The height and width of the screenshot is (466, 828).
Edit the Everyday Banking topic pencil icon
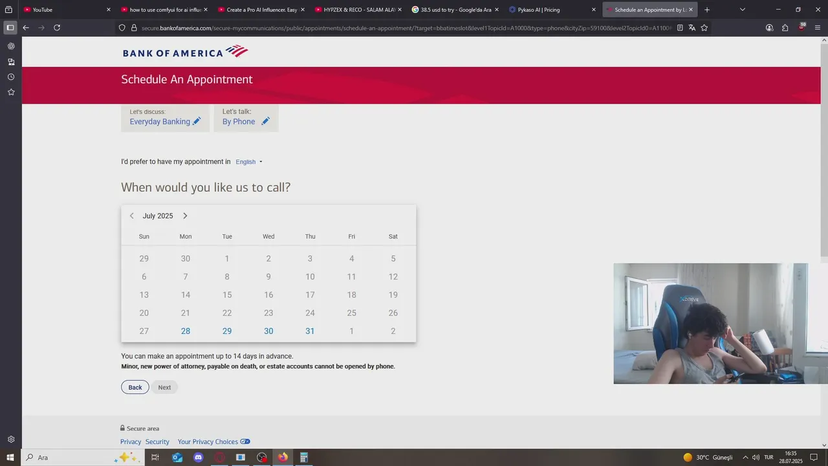(x=197, y=121)
